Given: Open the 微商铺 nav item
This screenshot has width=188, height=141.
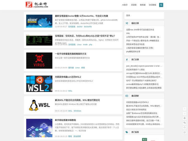Looking at the screenshot, I should (143, 5).
